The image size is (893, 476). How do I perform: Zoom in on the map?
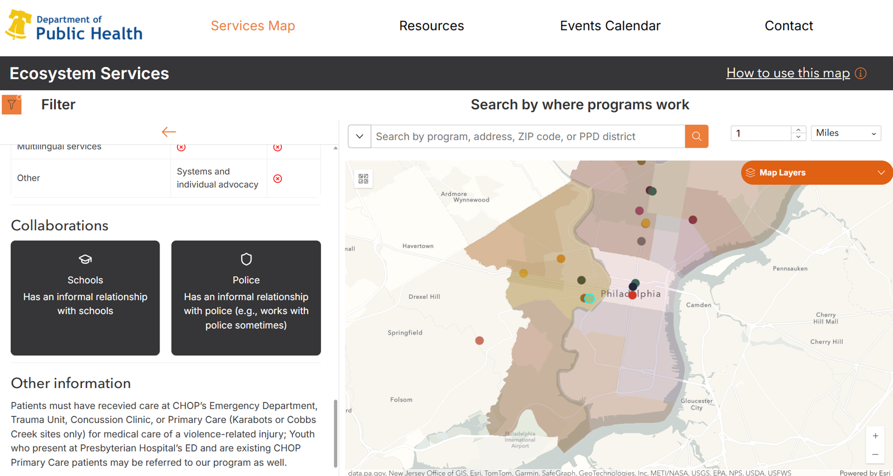(875, 436)
